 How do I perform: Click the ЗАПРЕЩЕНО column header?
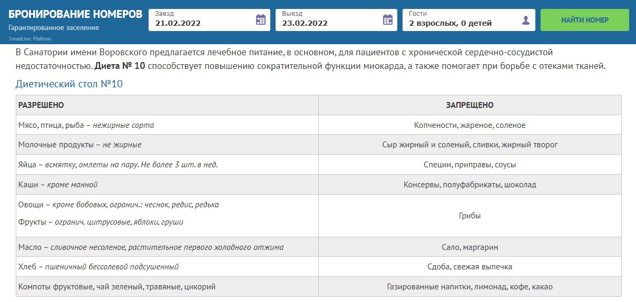[x=470, y=105]
